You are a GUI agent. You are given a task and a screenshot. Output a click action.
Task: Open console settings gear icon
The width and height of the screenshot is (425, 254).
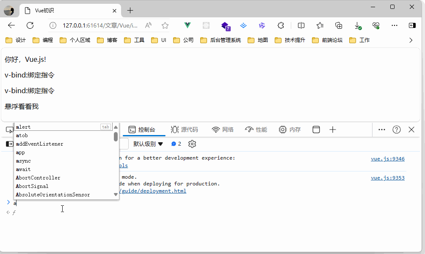coord(192,144)
